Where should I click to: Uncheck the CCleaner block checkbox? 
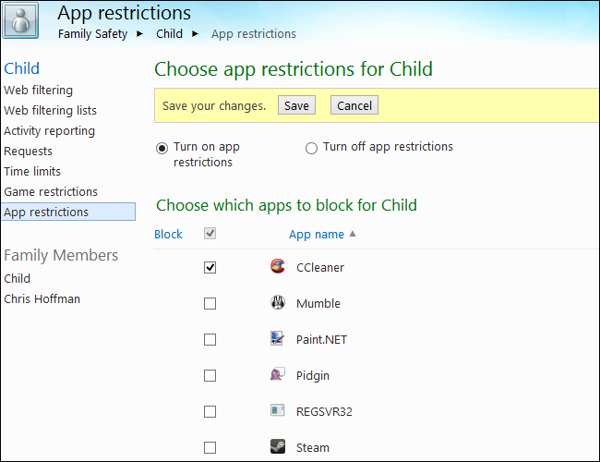coord(210,268)
